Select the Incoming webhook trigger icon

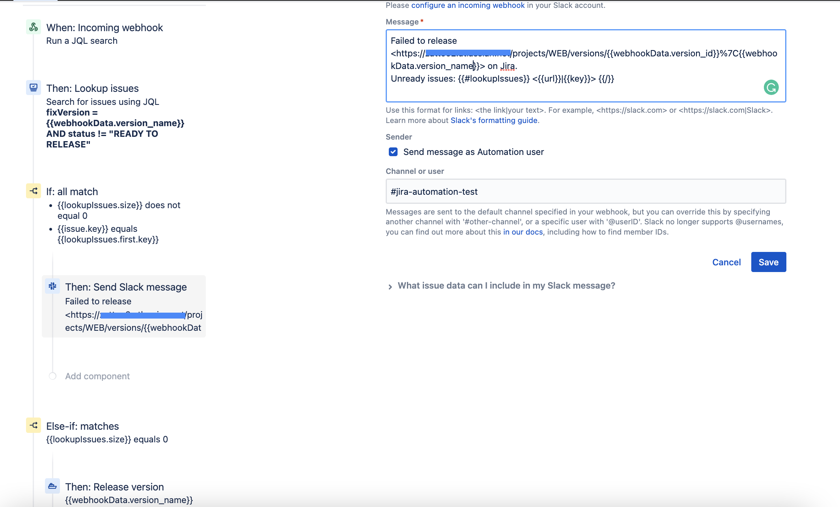34,27
